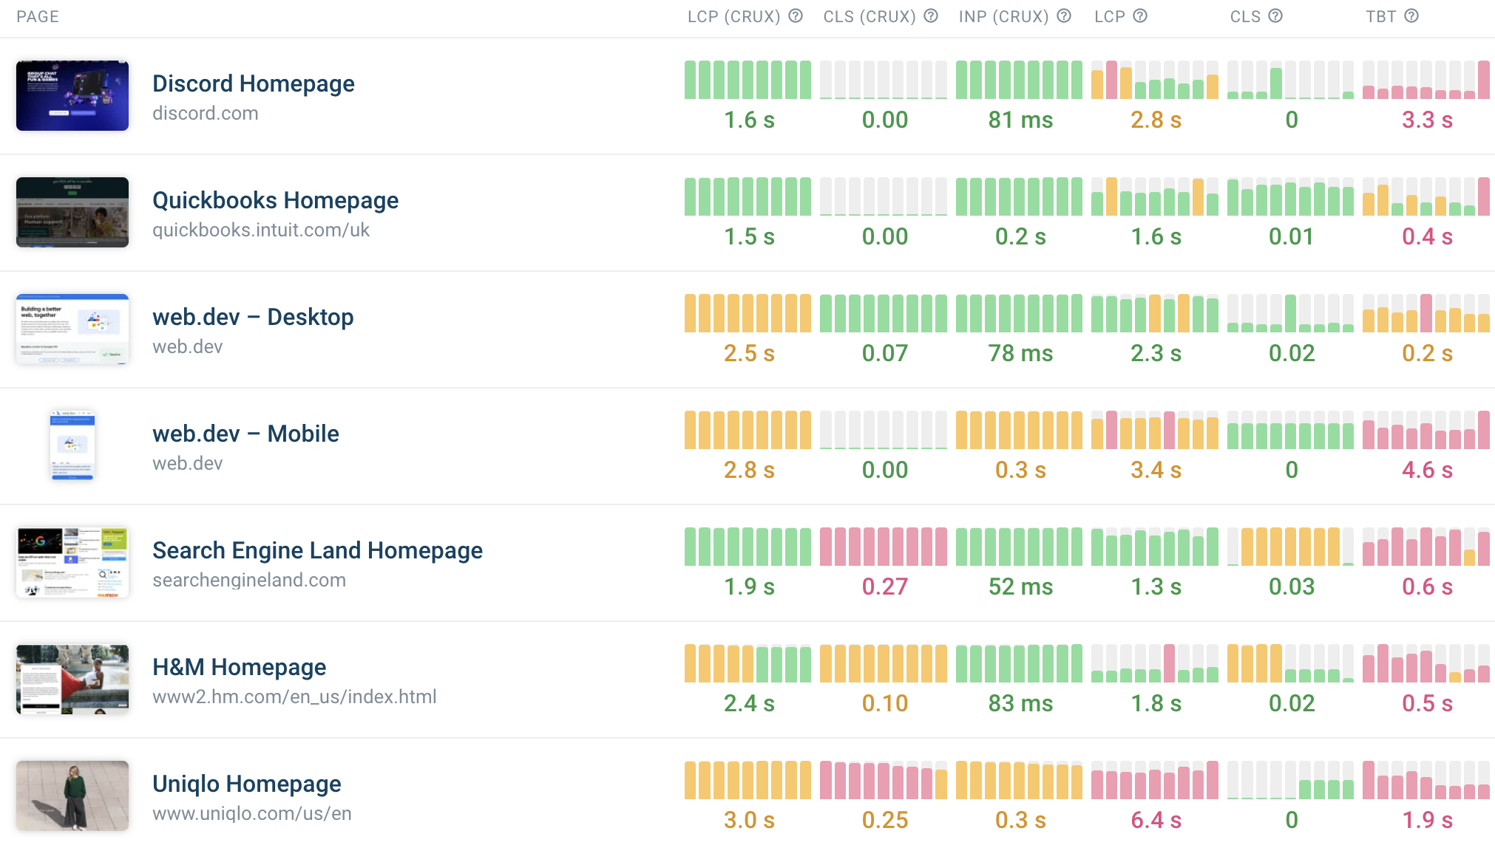Image resolution: width=1495 pixels, height=845 pixels.
Task: Open the web.dev – Desktop link
Action: 253,317
